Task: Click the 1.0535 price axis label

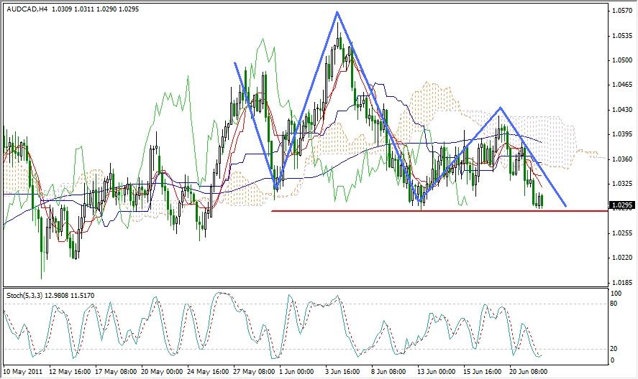Action: 621,36
